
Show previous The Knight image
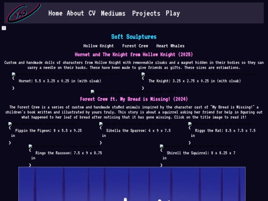(143, 78)
